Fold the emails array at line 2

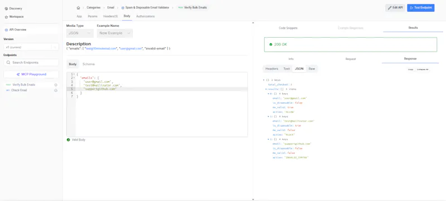tap(74, 78)
